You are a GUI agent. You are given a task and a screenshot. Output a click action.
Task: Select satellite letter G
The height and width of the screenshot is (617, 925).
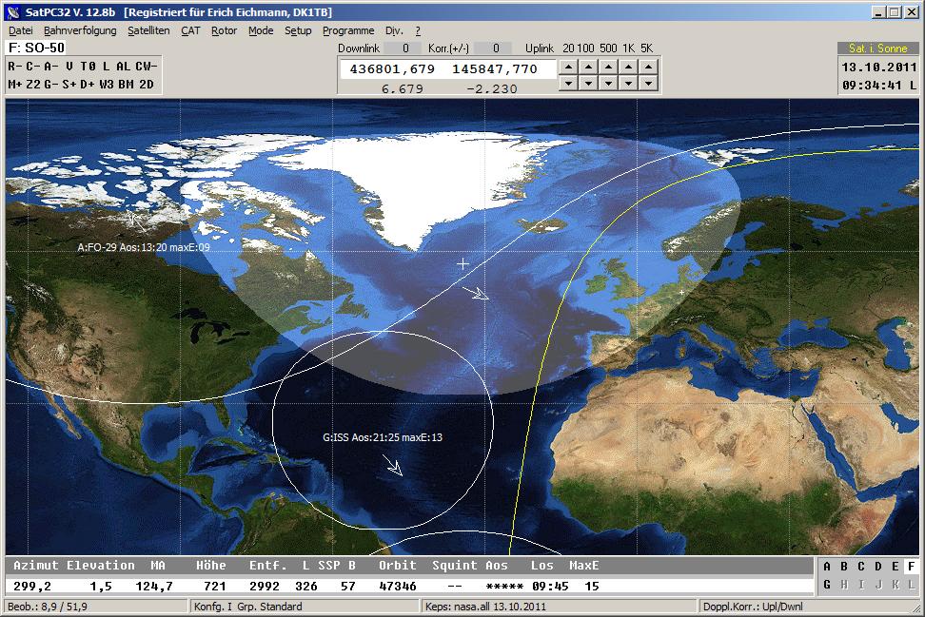[x=828, y=584]
